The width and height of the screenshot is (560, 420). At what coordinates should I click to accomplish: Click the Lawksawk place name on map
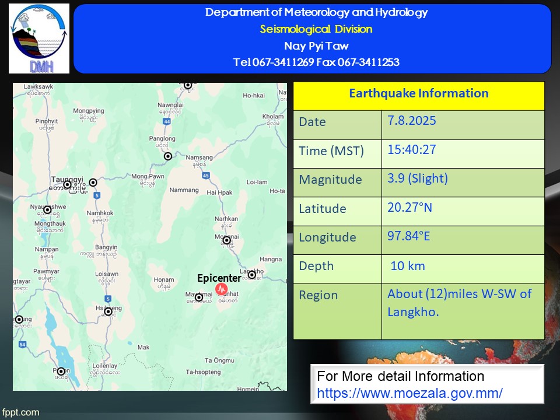38,86
